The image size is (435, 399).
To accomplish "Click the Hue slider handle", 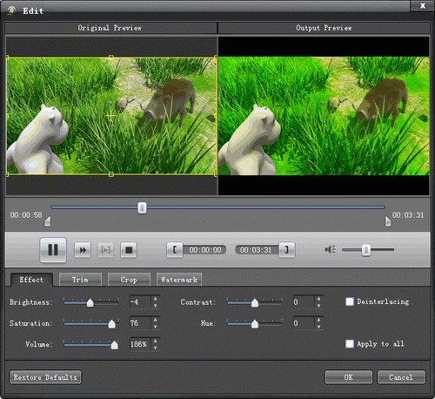I will point(255,323).
